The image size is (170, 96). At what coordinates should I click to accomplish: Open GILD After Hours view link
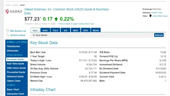[x=160, y=16]
